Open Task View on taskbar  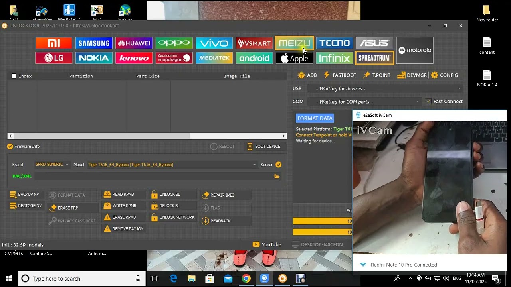[x=154, y=279]
